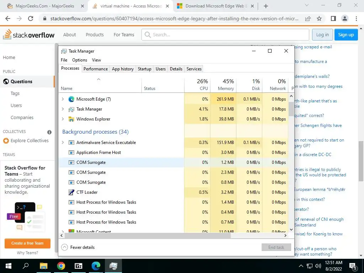Screen dimensions: 364x273
Task: Open Chrome three-dot menu
Action: pos(356,18)
